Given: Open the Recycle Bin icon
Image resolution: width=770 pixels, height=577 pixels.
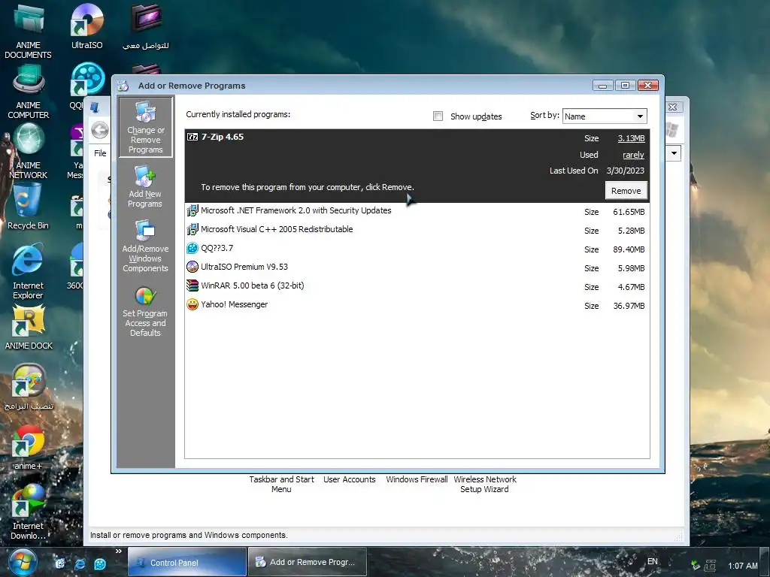Looking at the screenshot, I should pyautogui.click(x=28, y=206).
